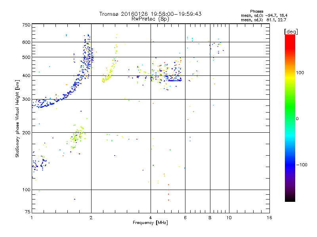
Task: Click the '[deg]' colorbar unit label
Action: tap(291, 32)
